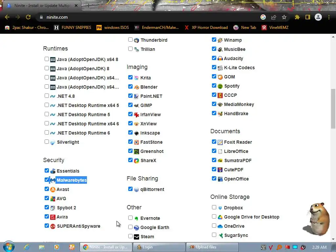Click the Avira red icon
Viewport: 336px width, 252px height.
(53, 217)
